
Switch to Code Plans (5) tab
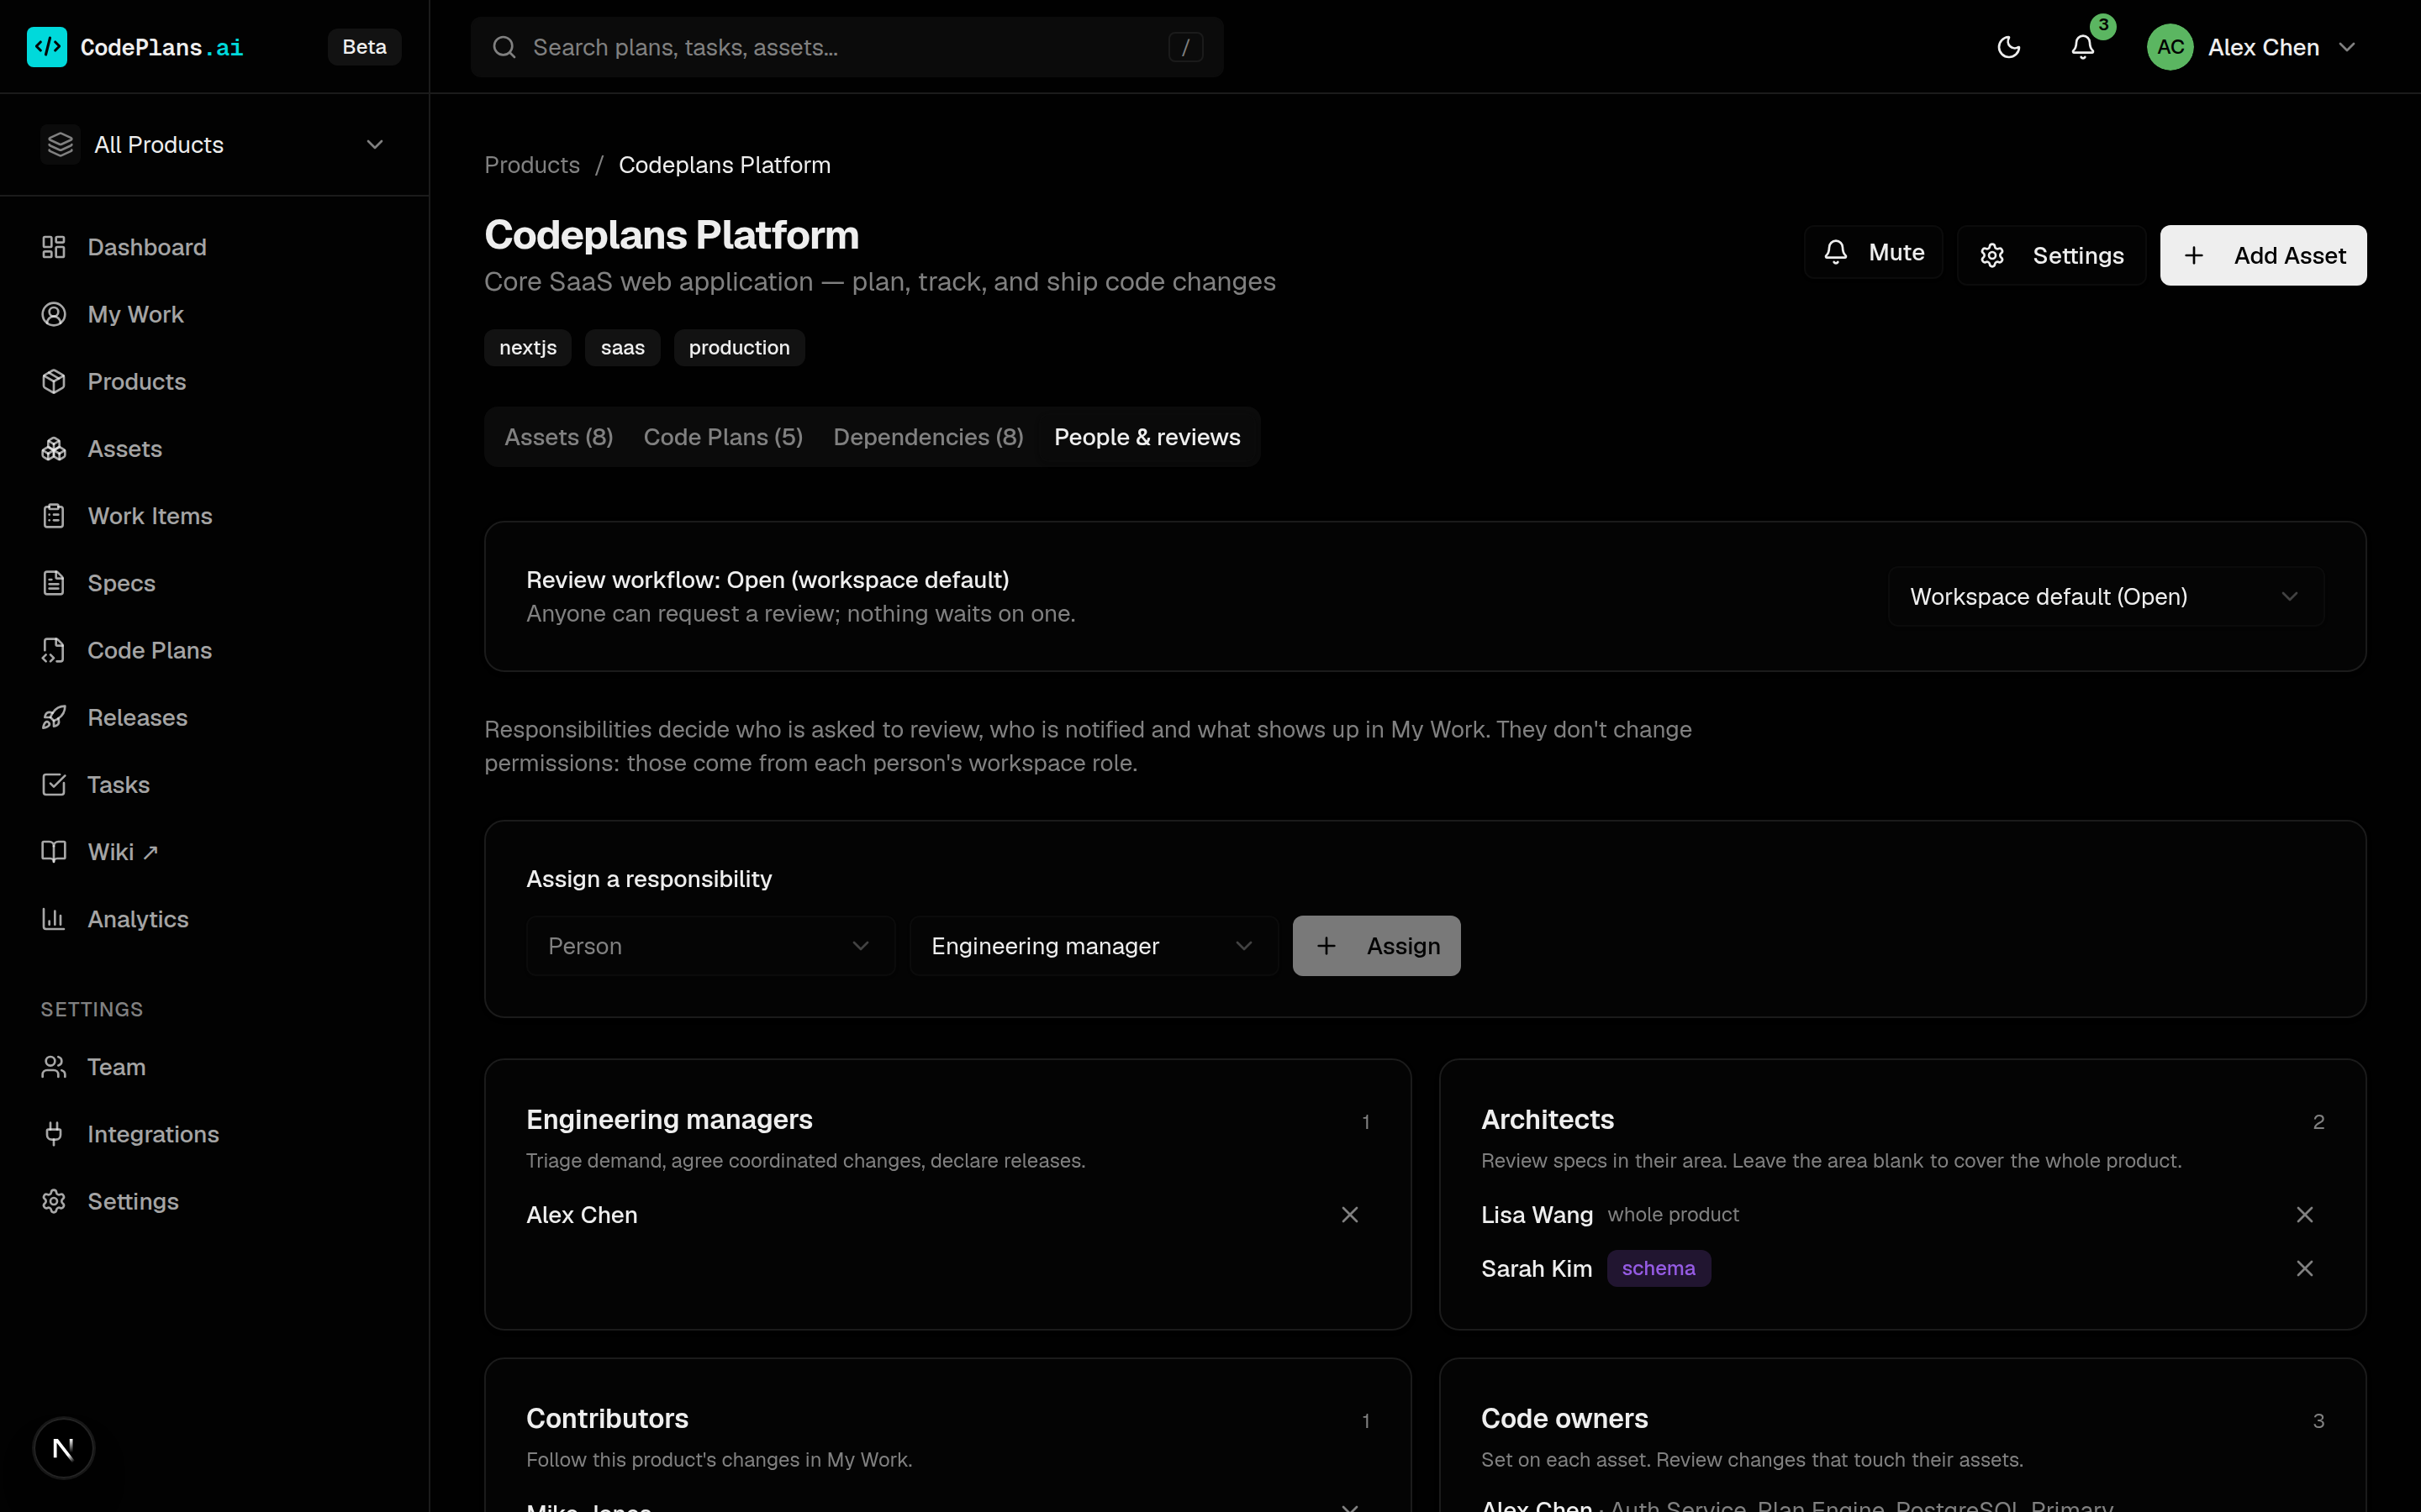722,437
